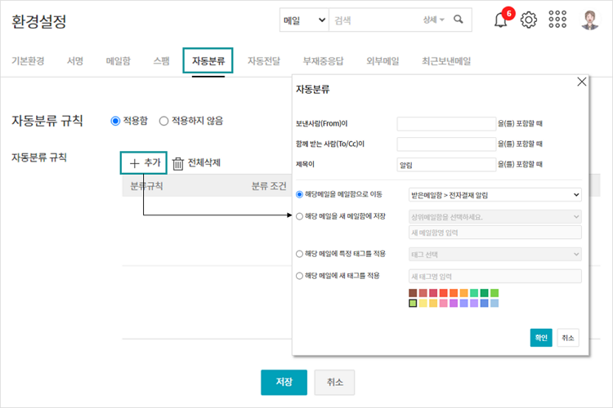
Task: Switch to the 자동전달 tab
Action: point(264,61)
